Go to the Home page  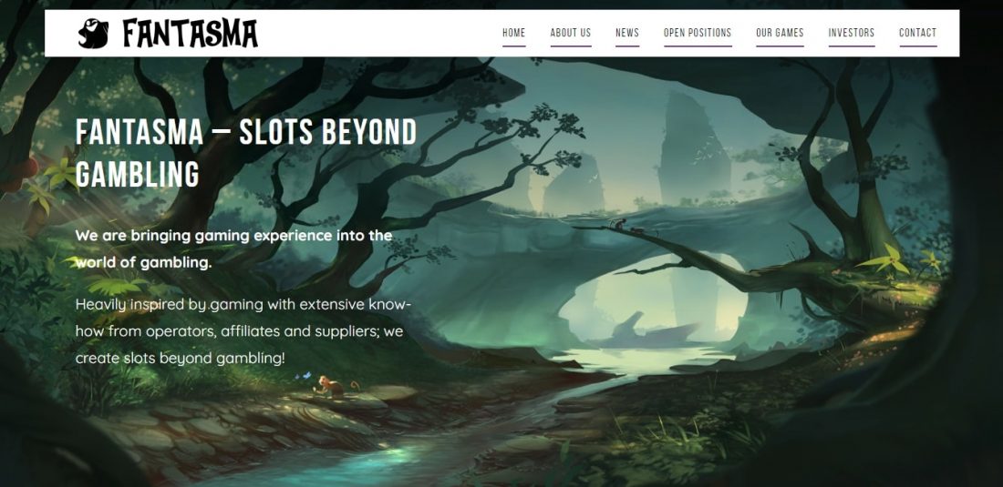point(513,33)
